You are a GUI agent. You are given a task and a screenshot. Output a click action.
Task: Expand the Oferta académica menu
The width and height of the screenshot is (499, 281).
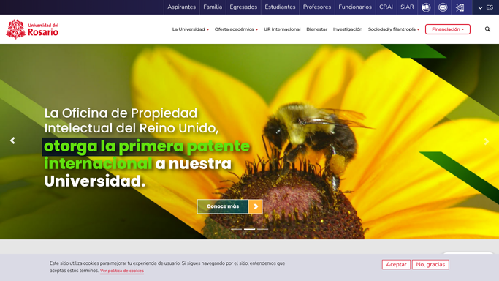pyautogui.click(x=236, y=29)
